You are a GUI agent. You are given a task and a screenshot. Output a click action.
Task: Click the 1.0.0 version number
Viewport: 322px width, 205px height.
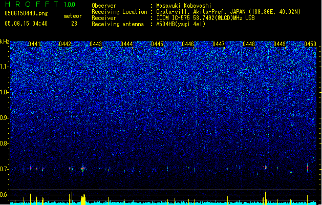(70, 5)
